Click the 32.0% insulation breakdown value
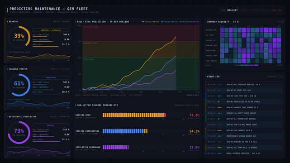290x163 pixels. point(195,148)
